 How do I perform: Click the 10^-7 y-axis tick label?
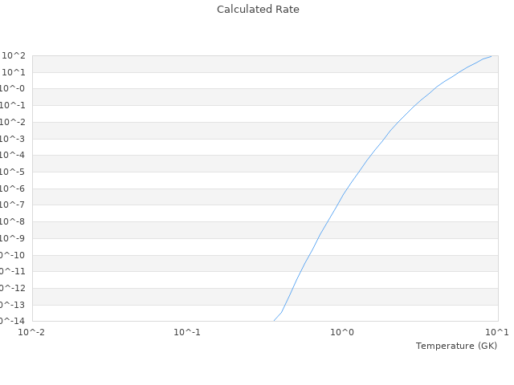coord(14,205)
